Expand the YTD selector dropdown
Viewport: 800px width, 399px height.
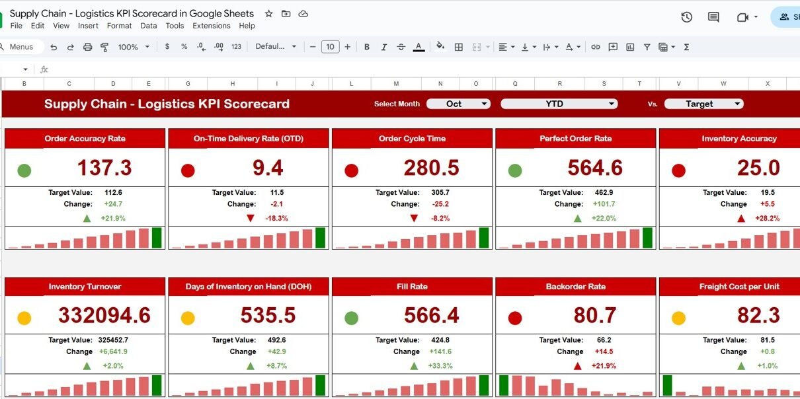[559, 104]
